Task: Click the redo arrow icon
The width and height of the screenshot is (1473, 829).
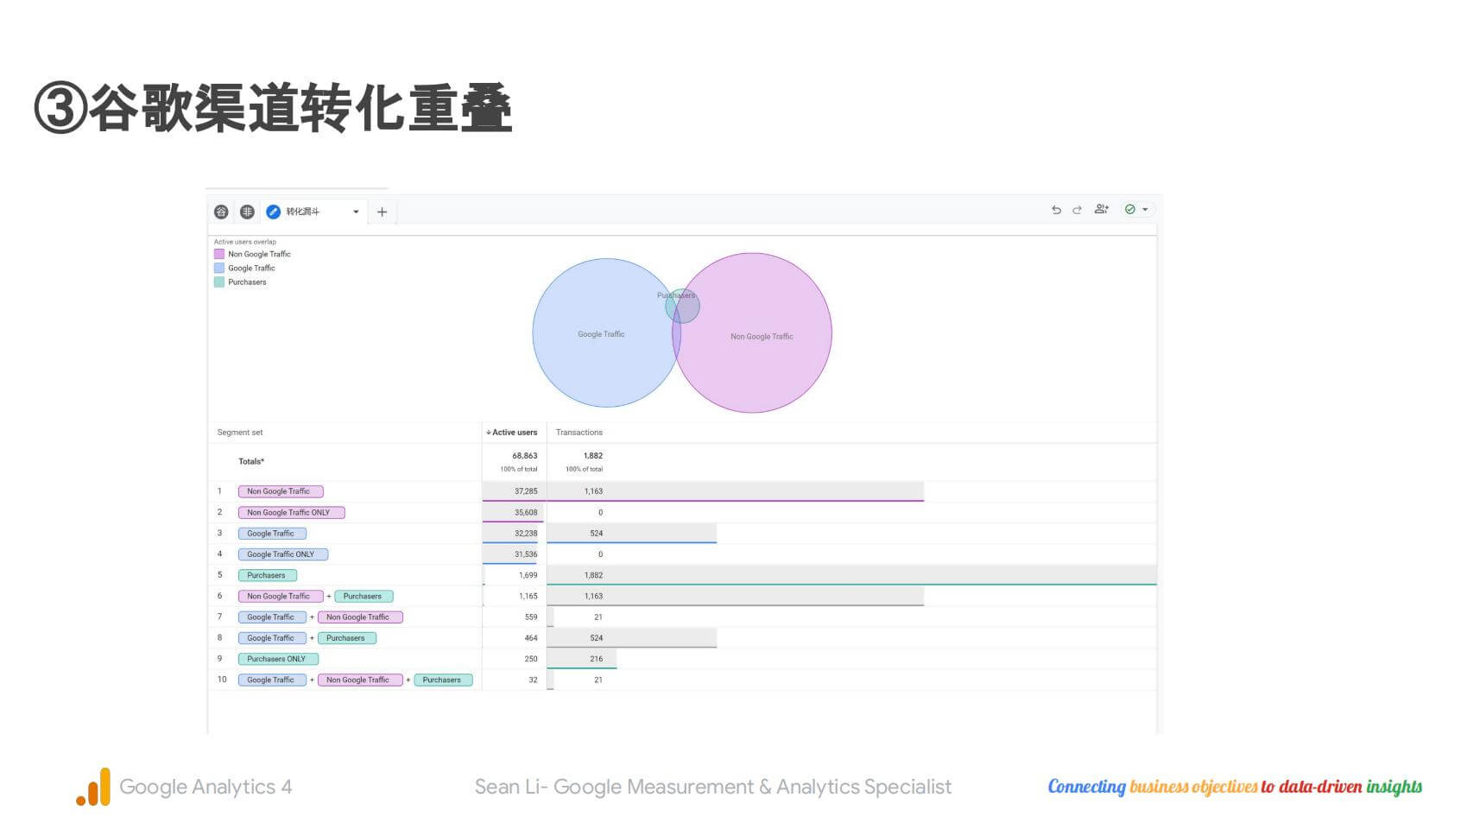Action: tap(1077, 210)
